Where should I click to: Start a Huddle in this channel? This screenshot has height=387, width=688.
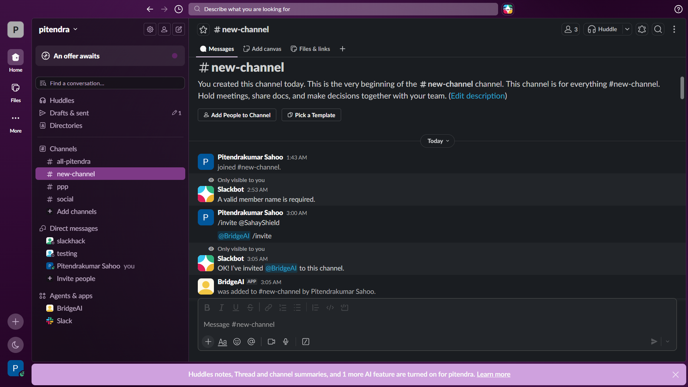(x=602, y=29)
